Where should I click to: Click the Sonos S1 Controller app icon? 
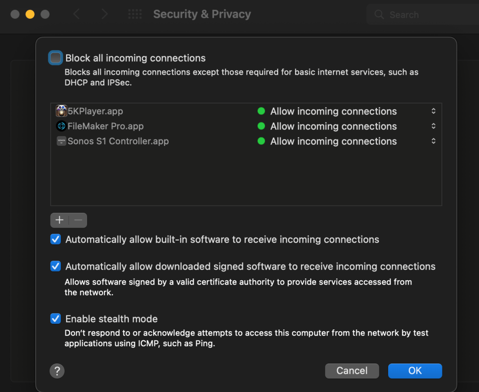61,141
